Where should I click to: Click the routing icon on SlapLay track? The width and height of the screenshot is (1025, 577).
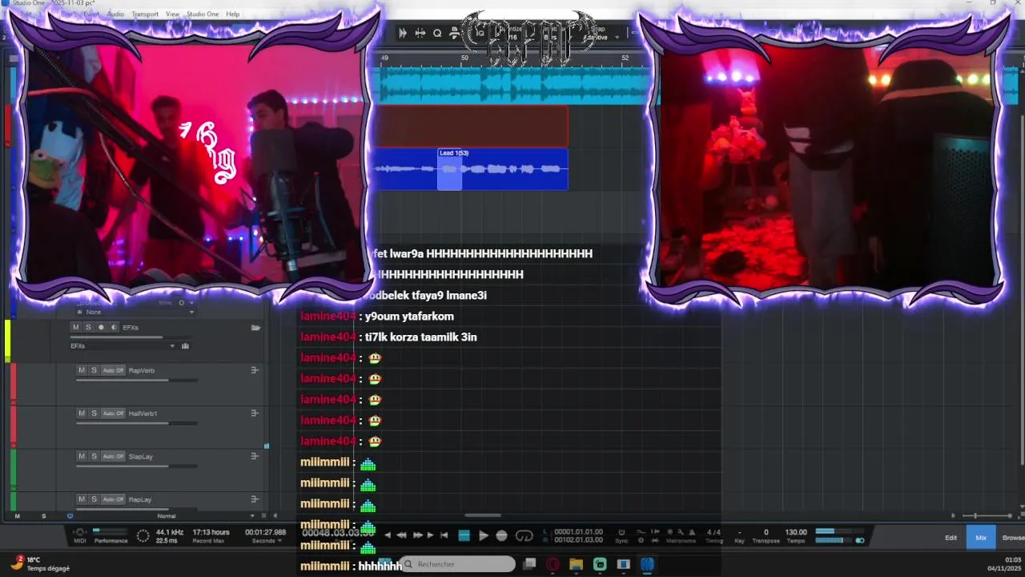(255, 456)
